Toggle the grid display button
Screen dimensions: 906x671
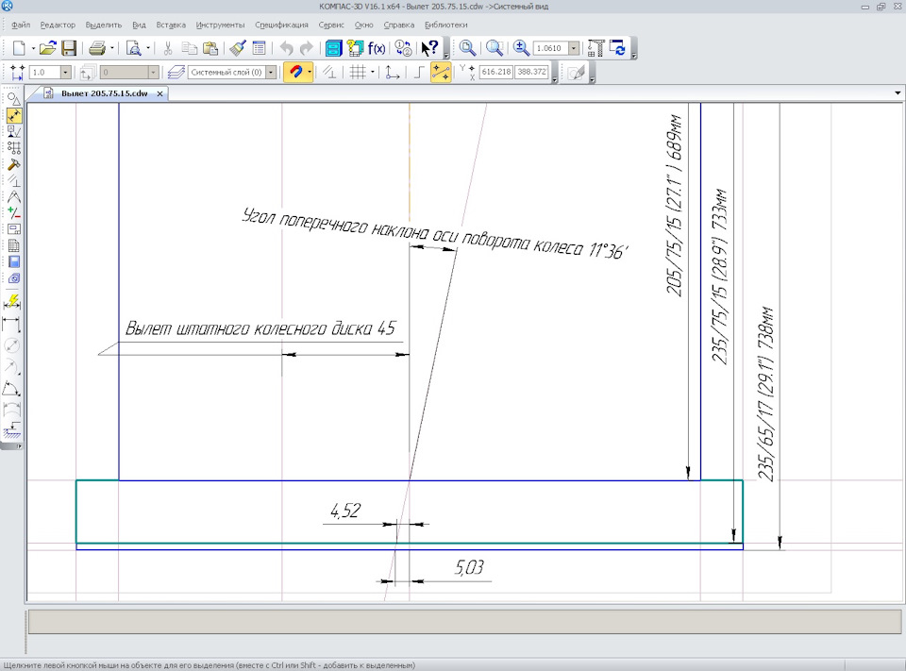[x=358, y=73]
